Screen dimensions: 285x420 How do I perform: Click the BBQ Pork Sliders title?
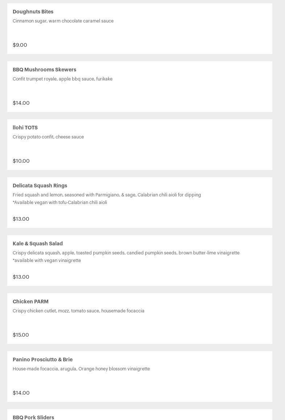click(33, 417)
